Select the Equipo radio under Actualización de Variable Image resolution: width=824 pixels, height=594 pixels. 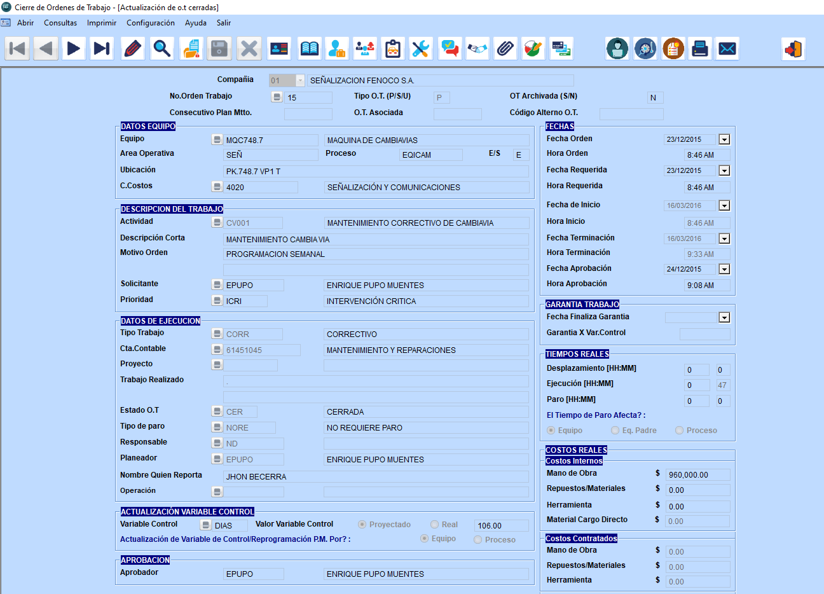click(x=425, y=539)
